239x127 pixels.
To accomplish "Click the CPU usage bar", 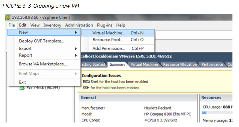I will click(x=217, y=112).
